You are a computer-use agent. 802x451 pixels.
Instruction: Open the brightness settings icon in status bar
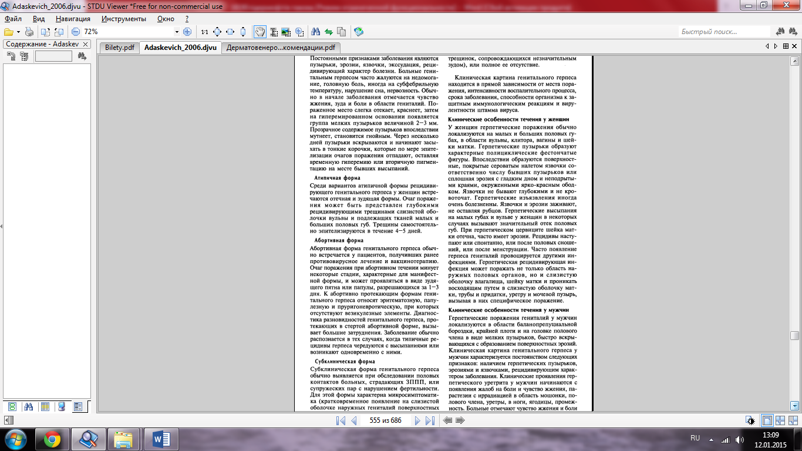click(x=750, y=420)
